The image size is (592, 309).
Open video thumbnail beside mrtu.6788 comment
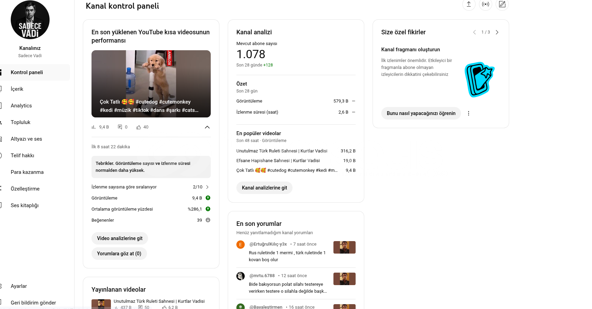coord(345,279)
